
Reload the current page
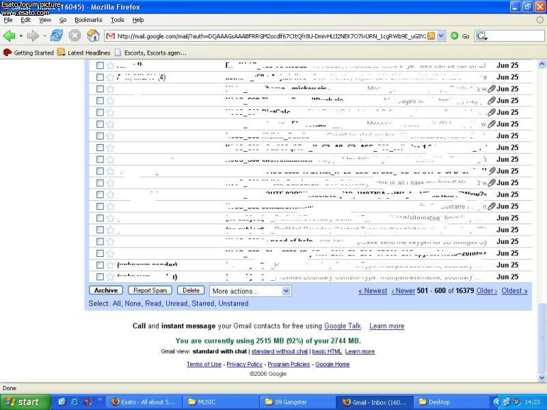pos(57,36)
